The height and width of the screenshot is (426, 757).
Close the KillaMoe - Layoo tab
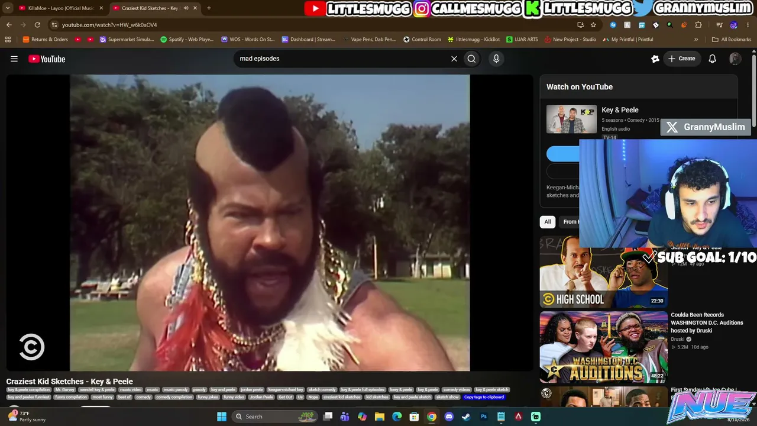(x=101, y=8)
